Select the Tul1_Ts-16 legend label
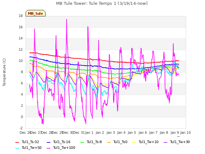This screenshot has width=205, height=154. 62,142
